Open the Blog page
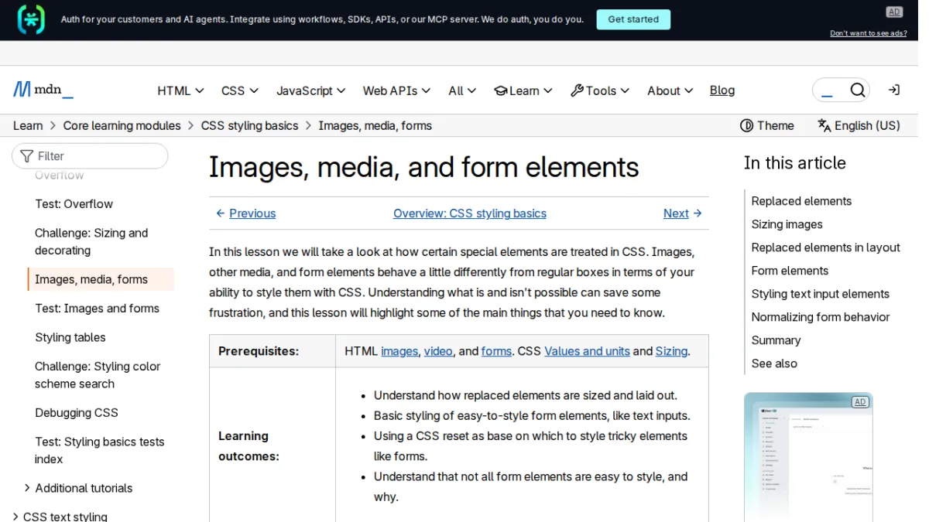The image size is (929, 522). pos(722,90)
